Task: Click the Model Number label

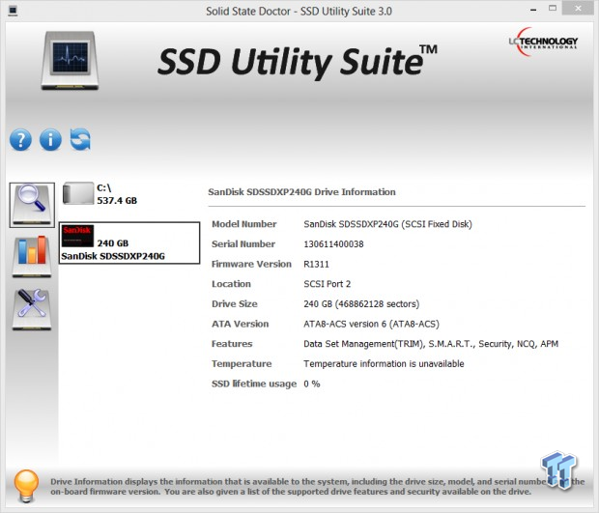Action: tap(244, 224)
